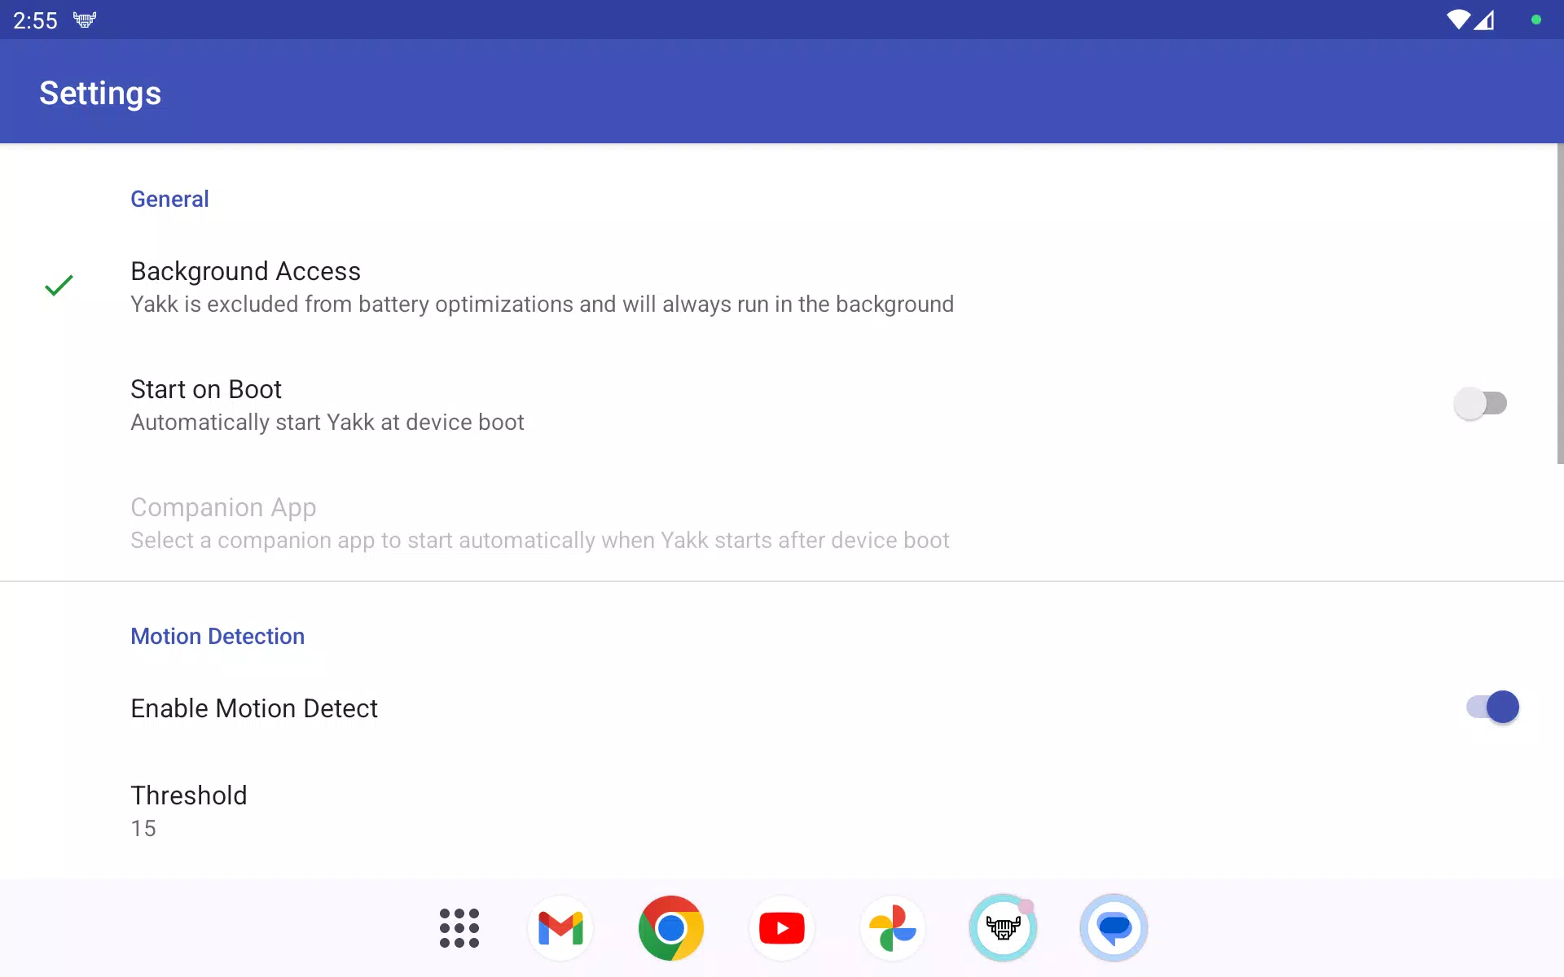The width and height of the screenshot is (1564, 977).
Task: Tap the Wi-Fi status icon
Action: [x=1458, y=20]
